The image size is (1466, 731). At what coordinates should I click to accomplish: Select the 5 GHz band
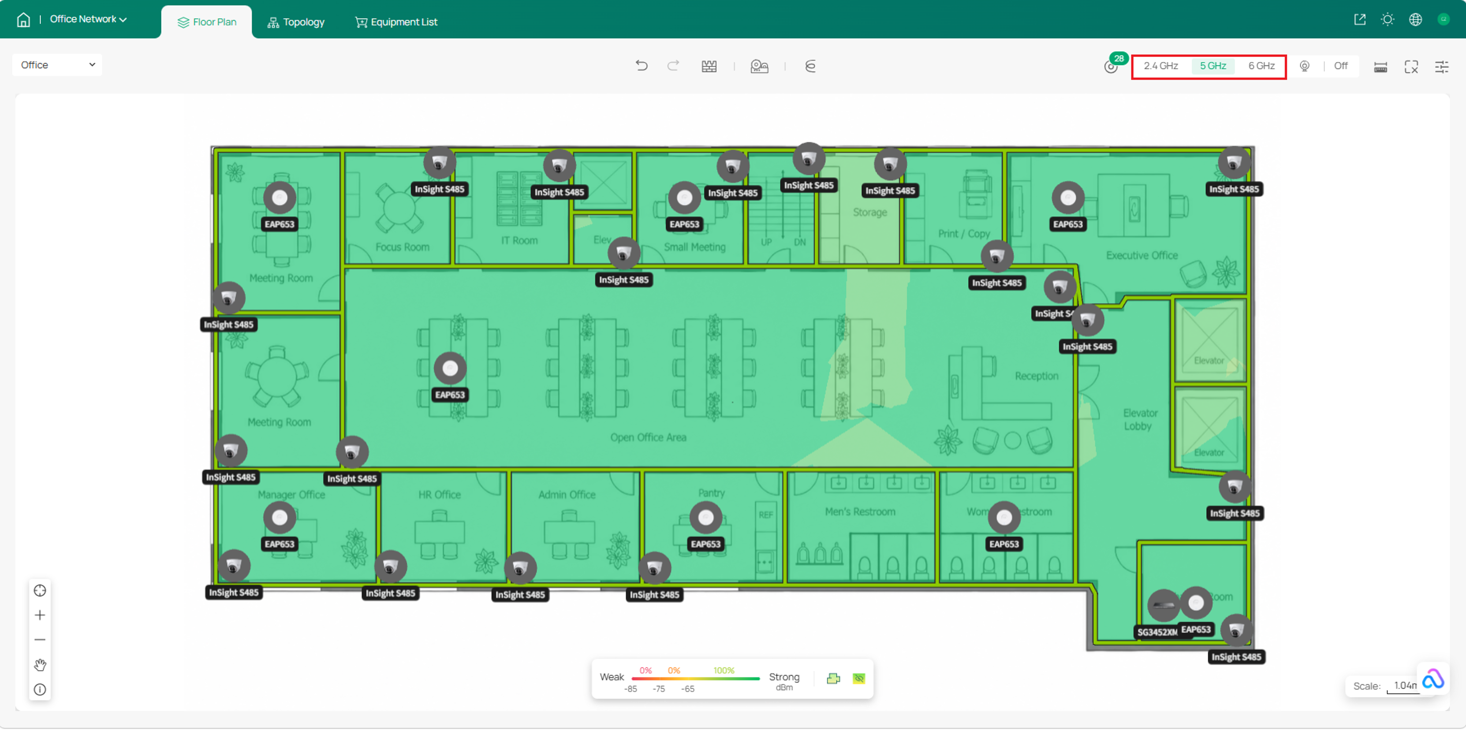tap(1213, 65)
